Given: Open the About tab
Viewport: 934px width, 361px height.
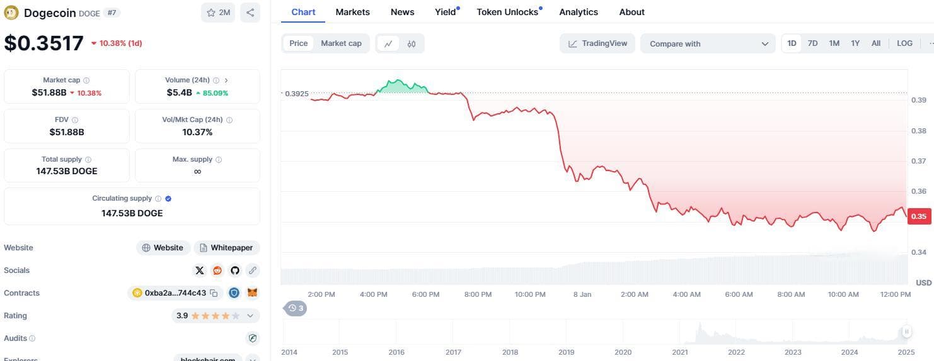Looking at the screenshot, I should [631, 12].
